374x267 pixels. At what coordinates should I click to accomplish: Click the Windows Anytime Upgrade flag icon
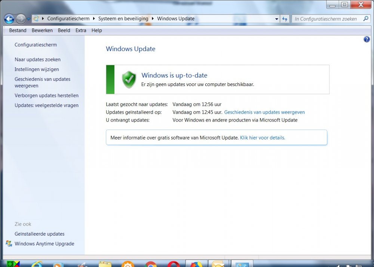coord(9,243)
